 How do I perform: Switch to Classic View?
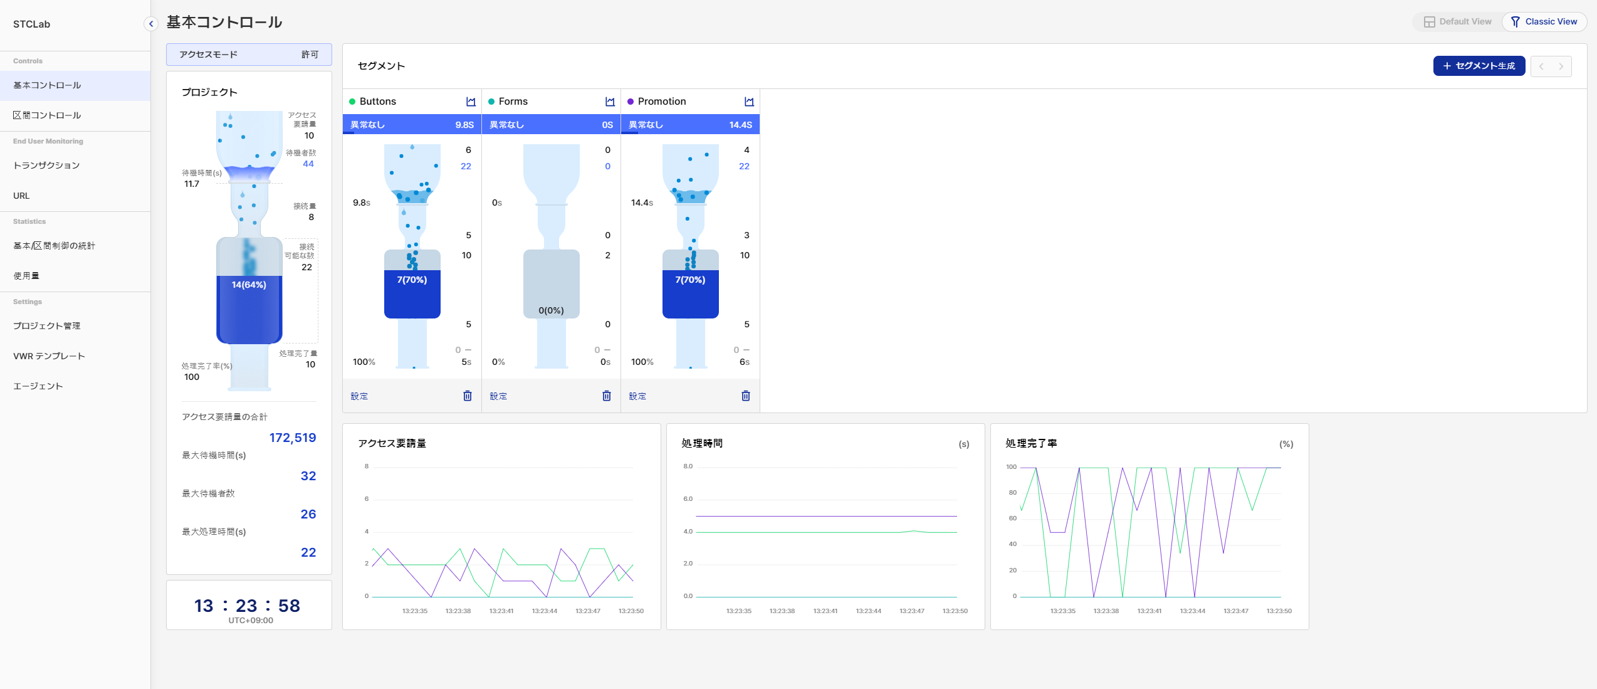[1544, 22]
